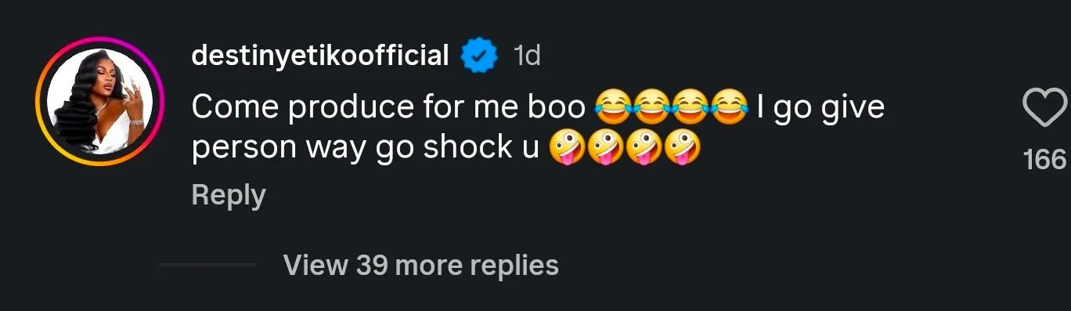1071x311 pixels.
Task: Click the second zany face emoji
Action: coord(603,147)
